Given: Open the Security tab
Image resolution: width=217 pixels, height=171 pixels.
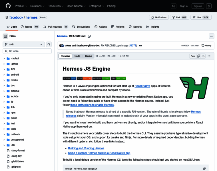Looking at the screenshot, I should point(135,27).
